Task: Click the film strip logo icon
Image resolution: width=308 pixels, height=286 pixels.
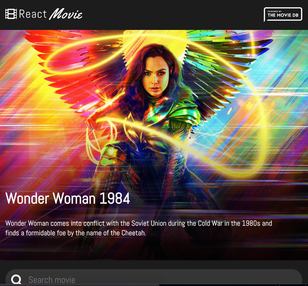Action: coord(11,14)
